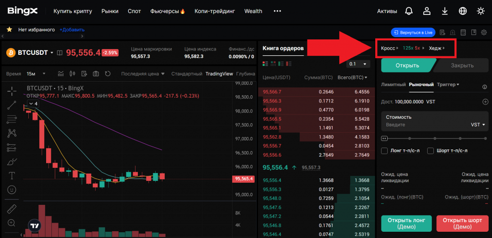
Task: Enable the Шорт т-п/с-л checkbox
Action: [430, 151]
